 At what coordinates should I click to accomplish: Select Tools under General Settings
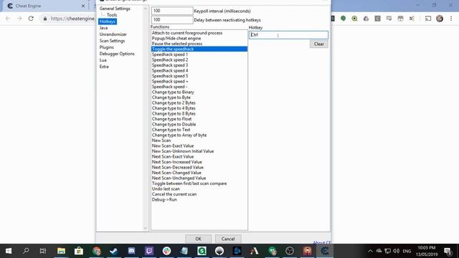point(112,15)
